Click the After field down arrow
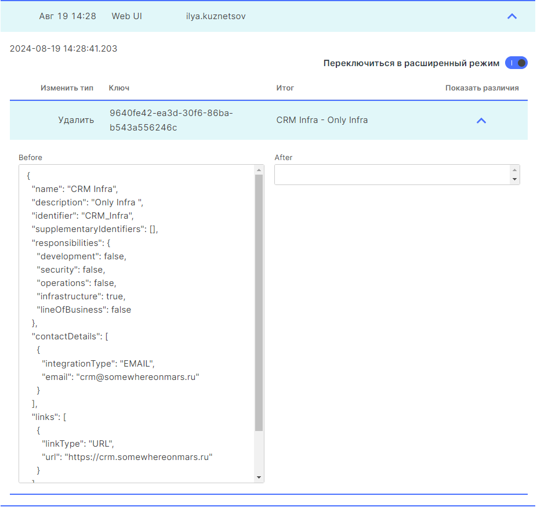The width and height of the screenshot is (537, 507). point(514,180)
